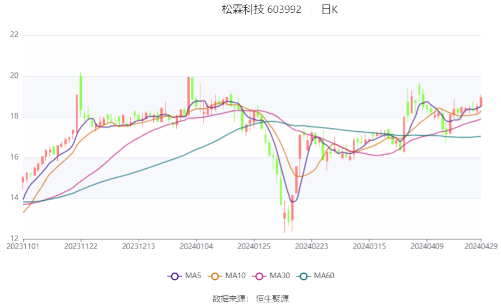This screenshot has width=501, height=304.
Task: Click the y-axis value 14
Action: pyautogui.click(x=15, y=197)
